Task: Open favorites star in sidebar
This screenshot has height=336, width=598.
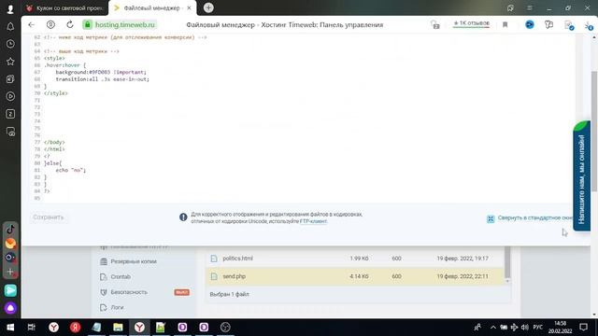Action: point(10,62)
